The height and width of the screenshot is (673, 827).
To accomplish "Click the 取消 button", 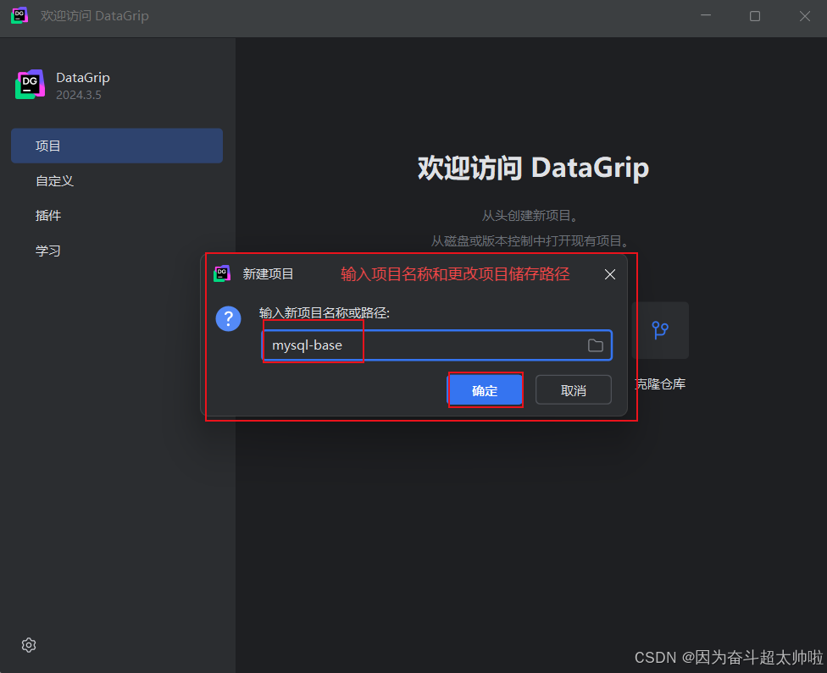I will pos(574,390).
